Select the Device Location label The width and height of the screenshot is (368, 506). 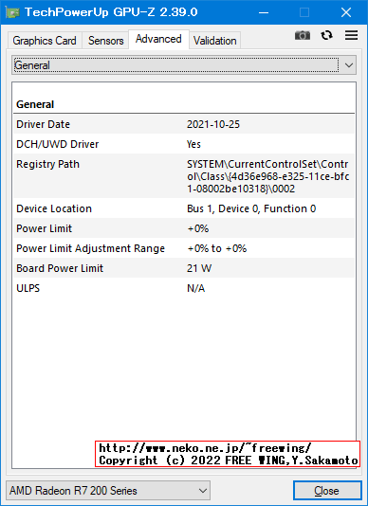point(54,208)
